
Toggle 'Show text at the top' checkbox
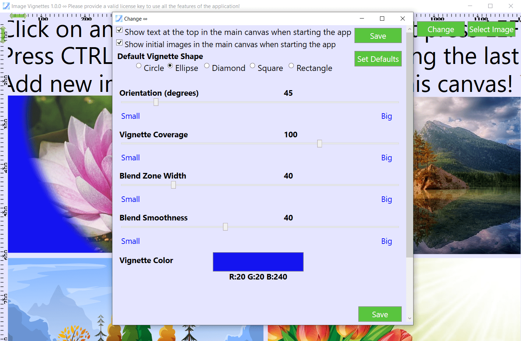[119, 30]
